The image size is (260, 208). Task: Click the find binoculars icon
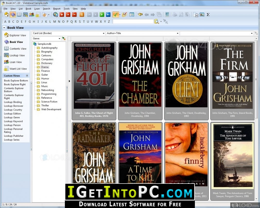[x=140, y=15]
